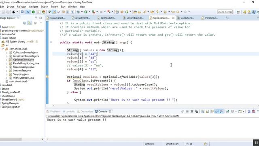Viewport: 259px width, 146px height.
Task: Collapse the main method fold marker
Action: 51,42
